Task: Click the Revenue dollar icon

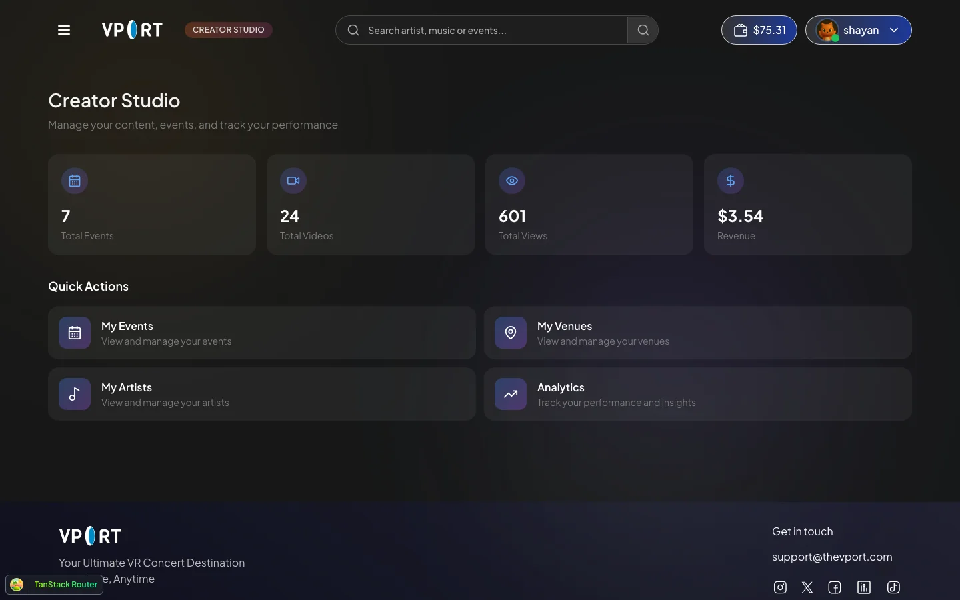Action: pyautogui.click(x=731, y=181)
